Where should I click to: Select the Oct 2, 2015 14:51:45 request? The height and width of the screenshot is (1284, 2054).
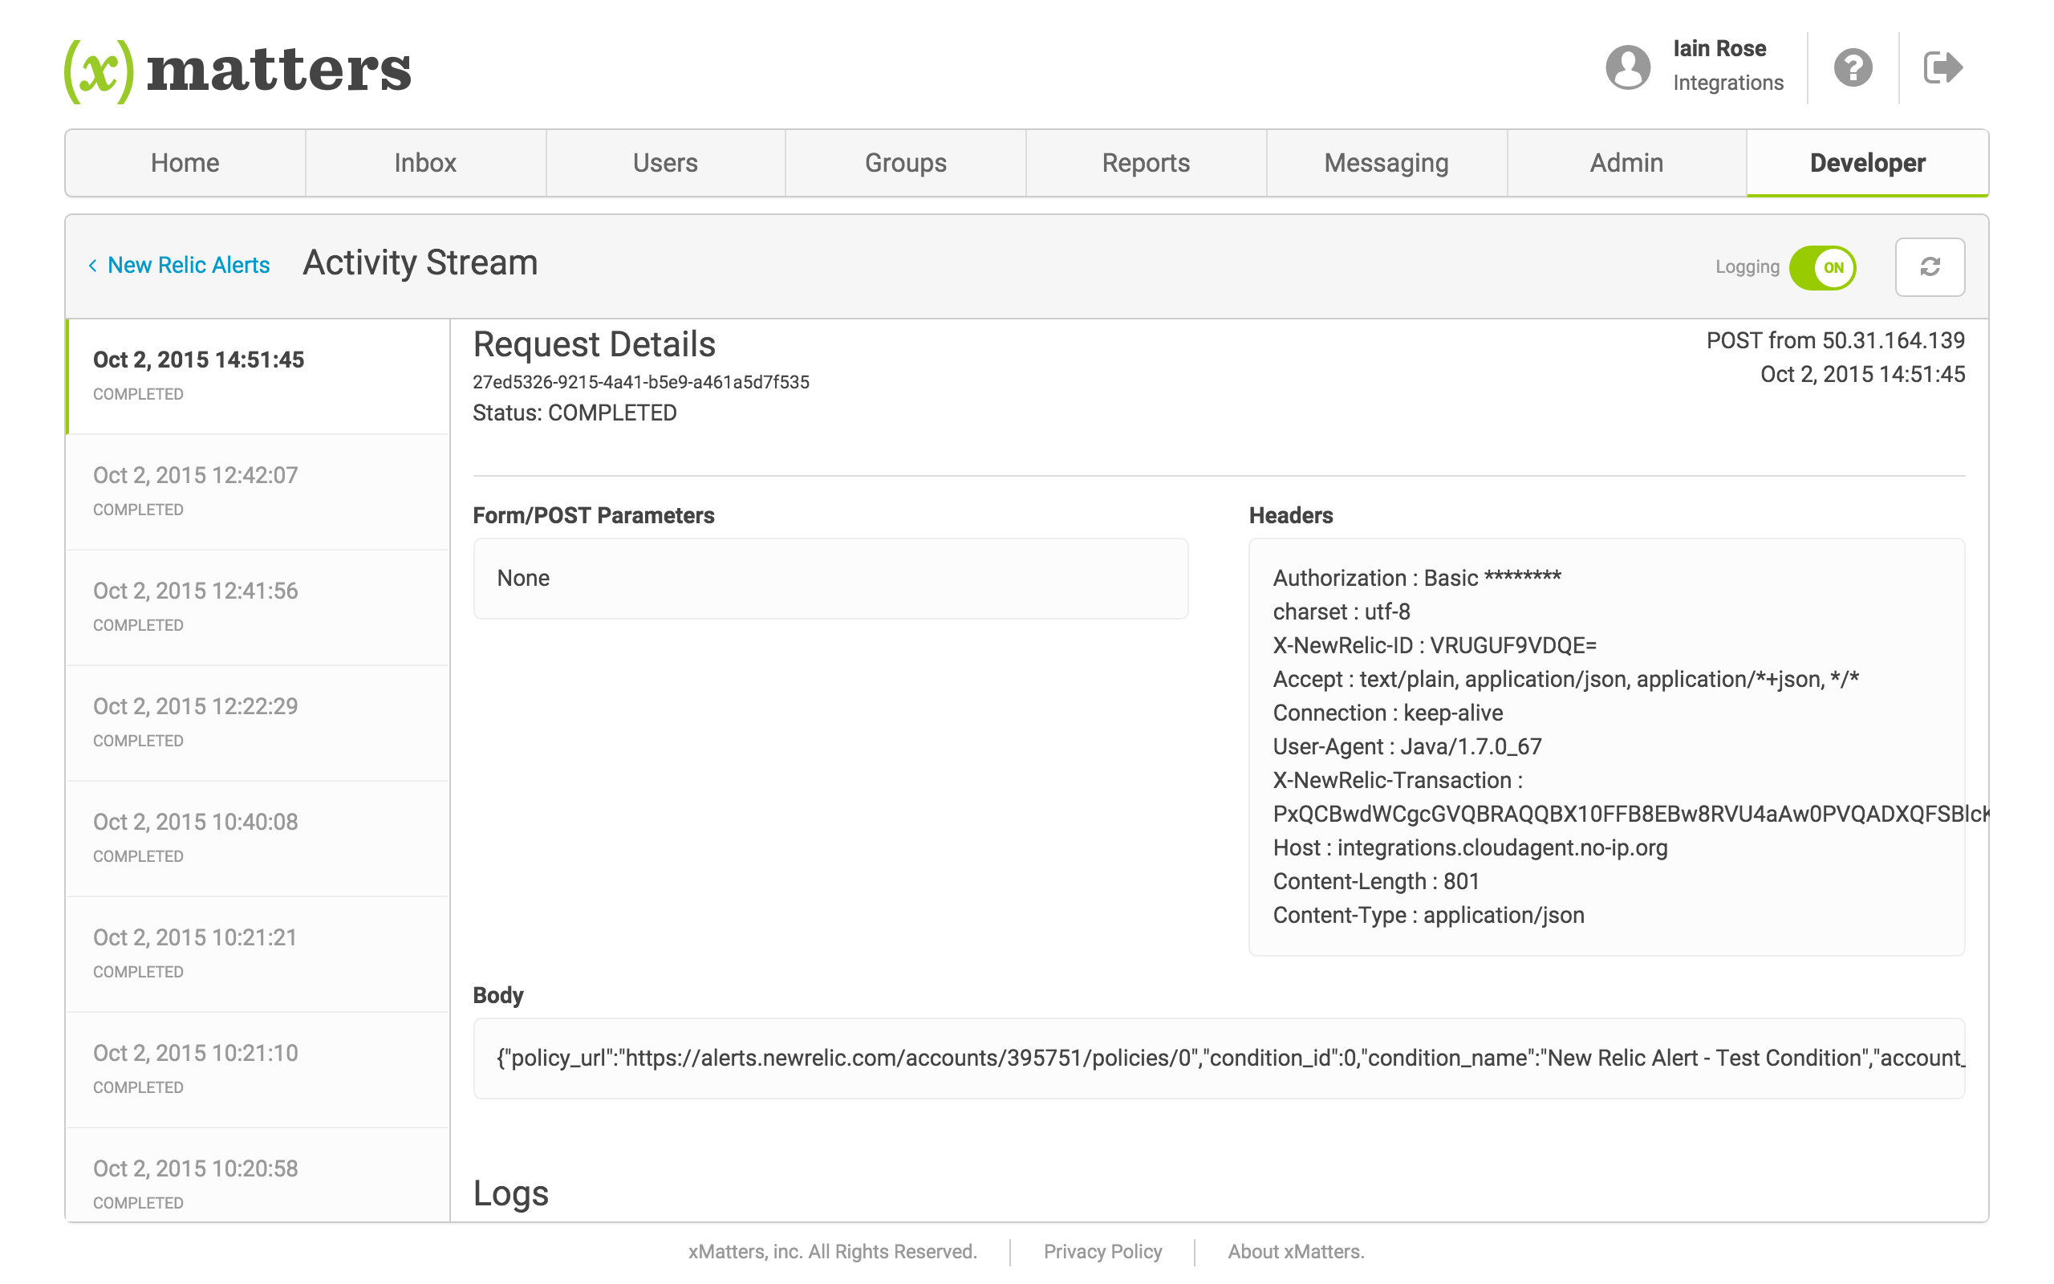point(258,376)
